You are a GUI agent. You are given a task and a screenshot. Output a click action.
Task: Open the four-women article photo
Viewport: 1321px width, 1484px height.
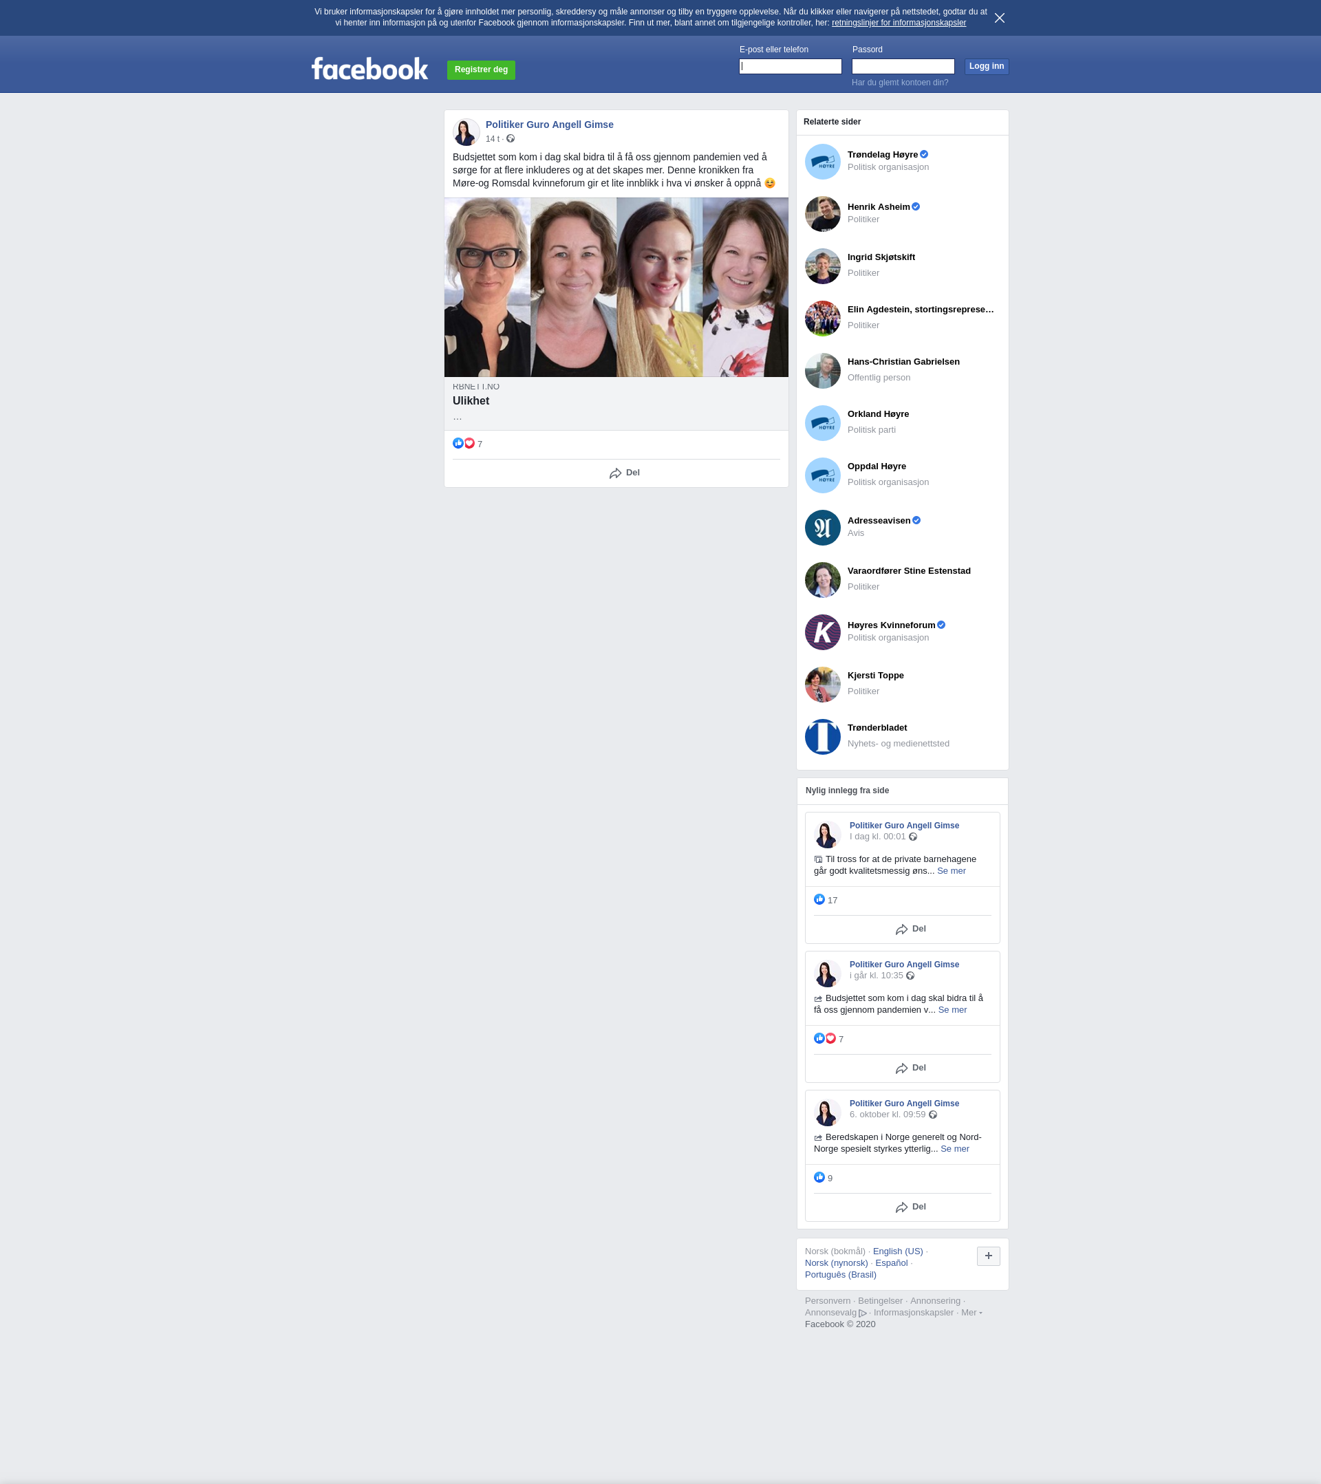616,287
